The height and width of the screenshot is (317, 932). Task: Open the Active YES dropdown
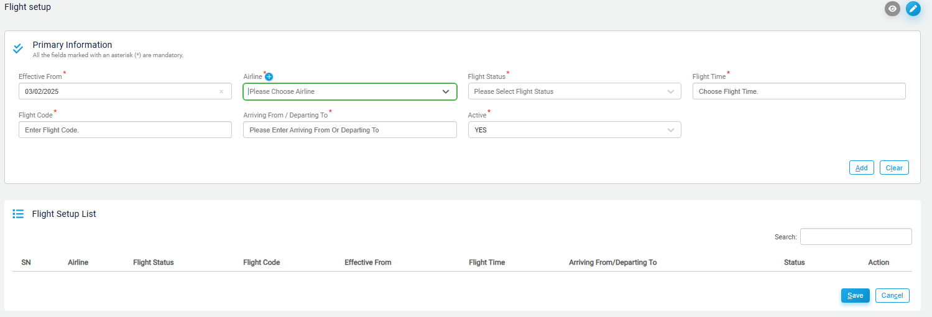pos(574,130)
